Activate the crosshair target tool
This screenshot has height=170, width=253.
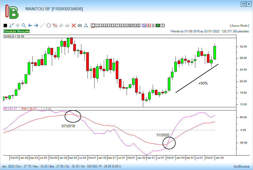pos(18,25)
